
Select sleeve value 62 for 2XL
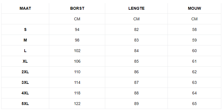pos(194,72)
